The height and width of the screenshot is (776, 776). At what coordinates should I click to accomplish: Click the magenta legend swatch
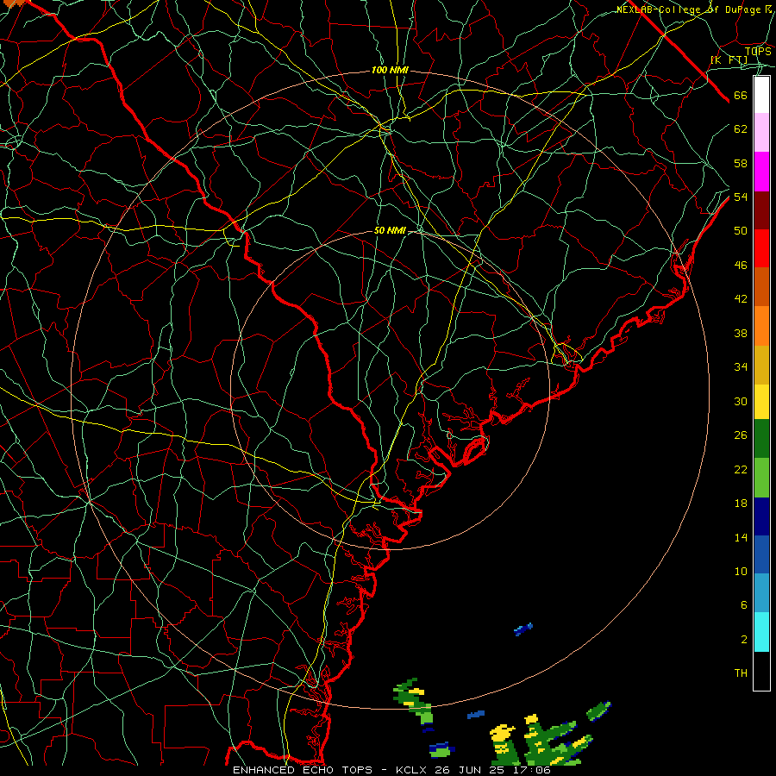761,172
